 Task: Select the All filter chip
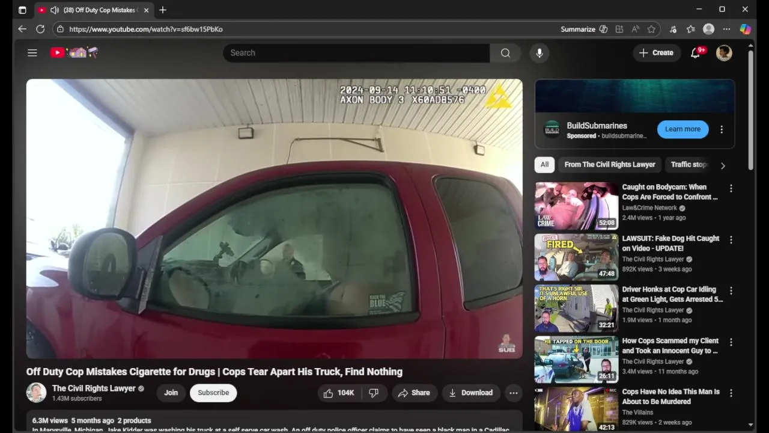(x=544, y=165)
